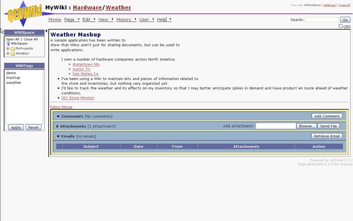Click the Send File button
Image resolution: width=353 pixels, height=221 pixels.
[329, 126]
